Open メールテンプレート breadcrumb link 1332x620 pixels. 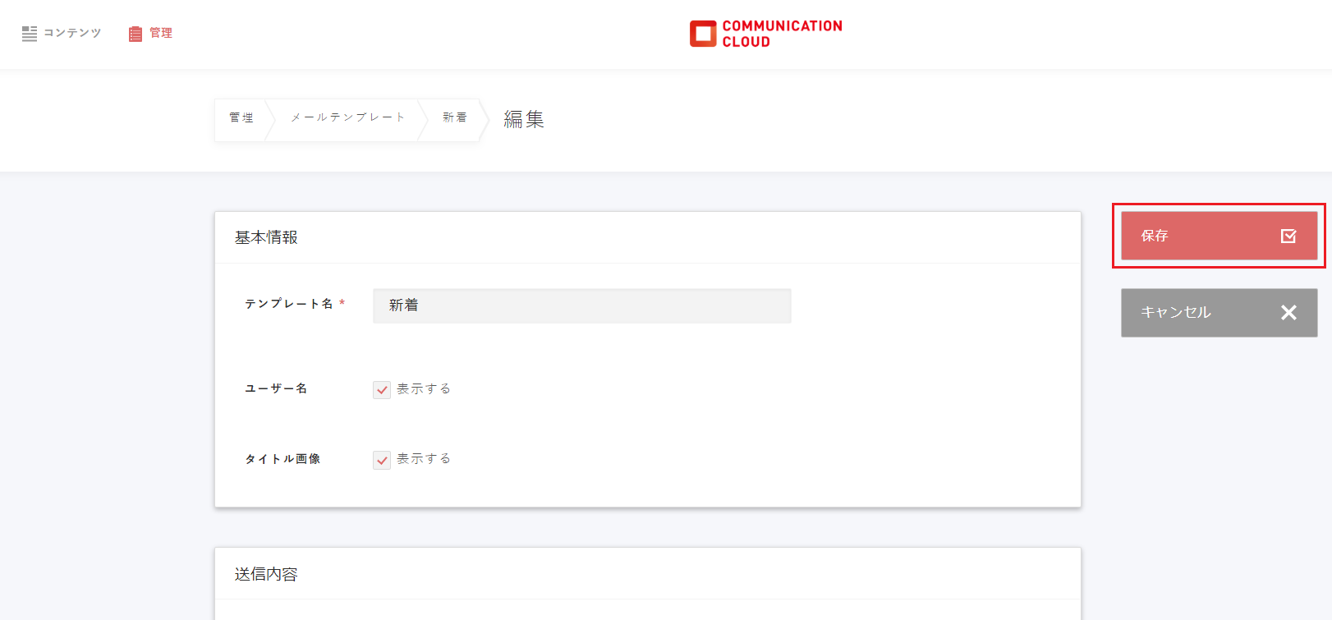[x=348, y=118]
